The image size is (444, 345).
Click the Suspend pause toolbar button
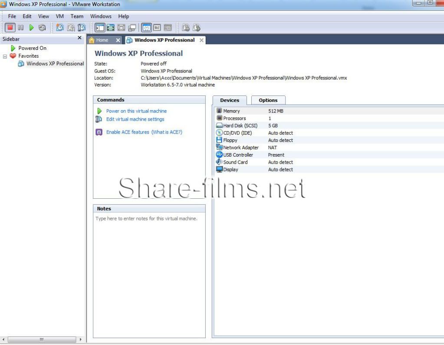[21, 27]
